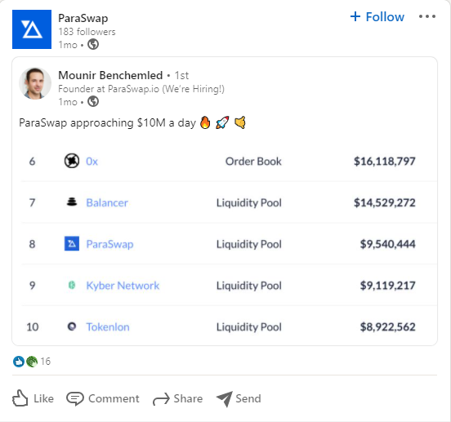451x422 pixels.
Task: Click 'Founder at ParaSwap.io (We're Hiring!)' headline
Action: [x=141, y=89]
